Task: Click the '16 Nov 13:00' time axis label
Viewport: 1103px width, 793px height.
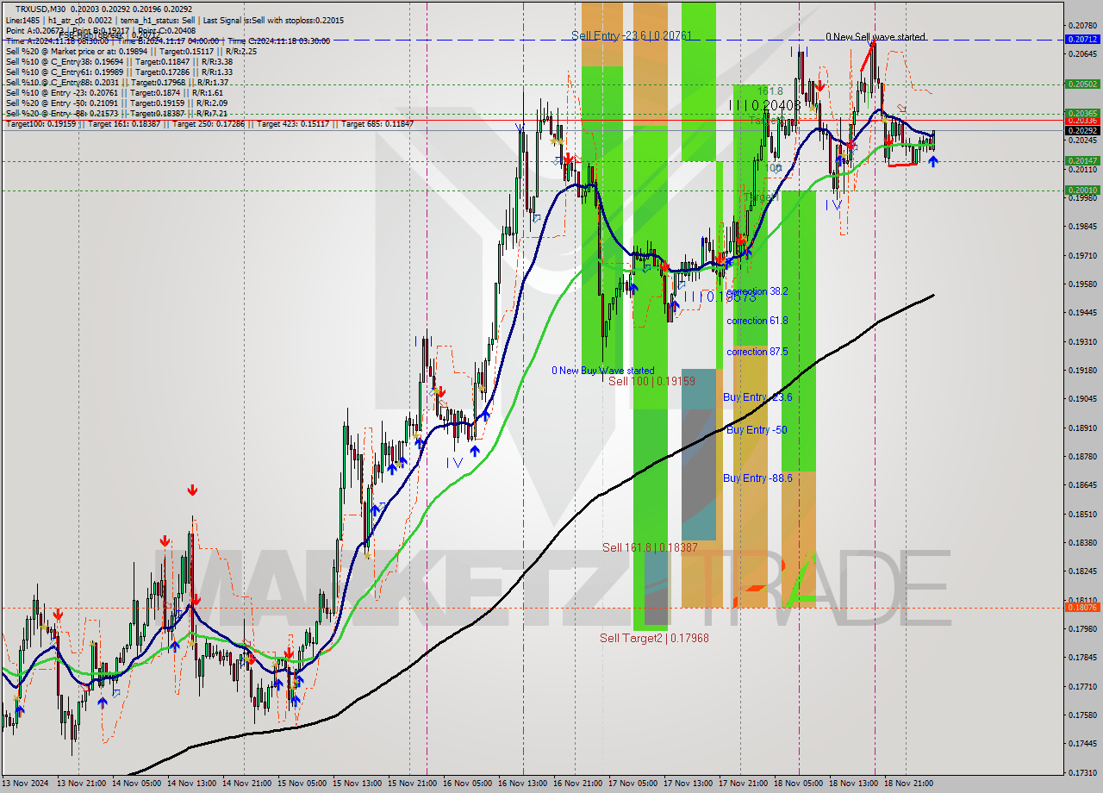Action: (x=522, y=784)
